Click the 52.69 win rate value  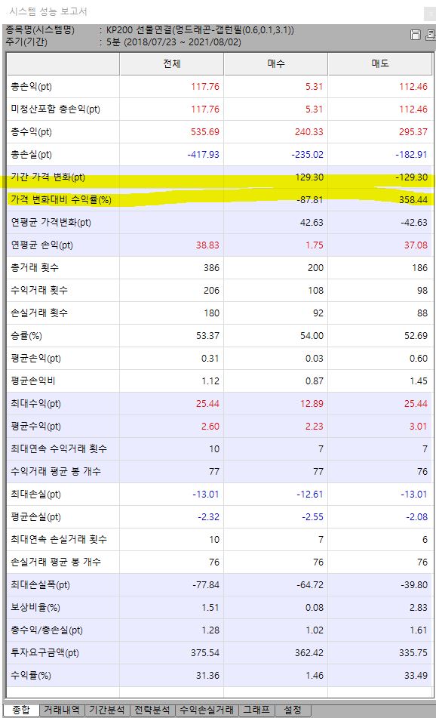pyautogui.click(x=416, y=336)
